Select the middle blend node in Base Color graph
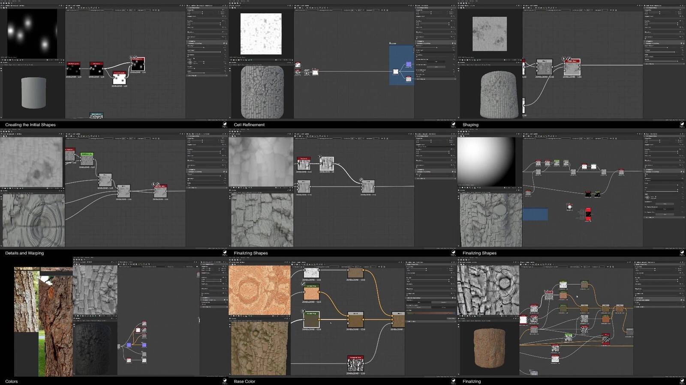The height and width of the screenshot is (385, 686). click(355, 320)
